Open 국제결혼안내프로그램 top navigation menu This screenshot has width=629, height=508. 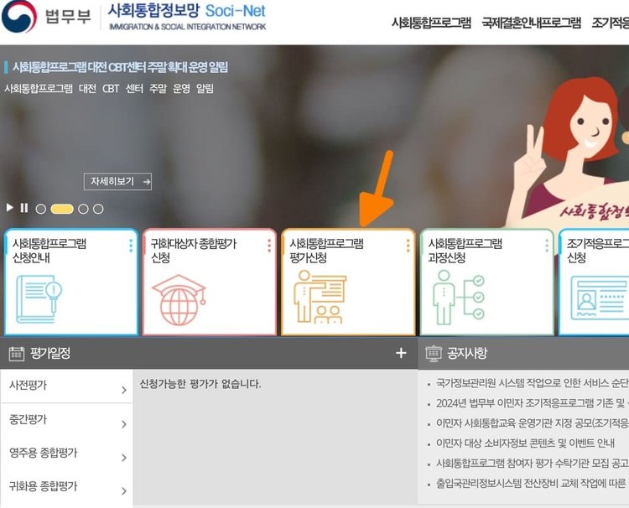tap(531, 23)
